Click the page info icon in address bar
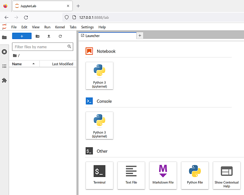The width and height of the screenshot is (244, 195). tap(74, 17)
